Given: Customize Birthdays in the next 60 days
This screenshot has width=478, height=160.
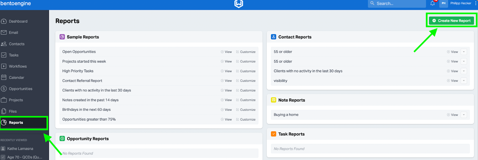Looking at the screenshot, I should 246,110.
